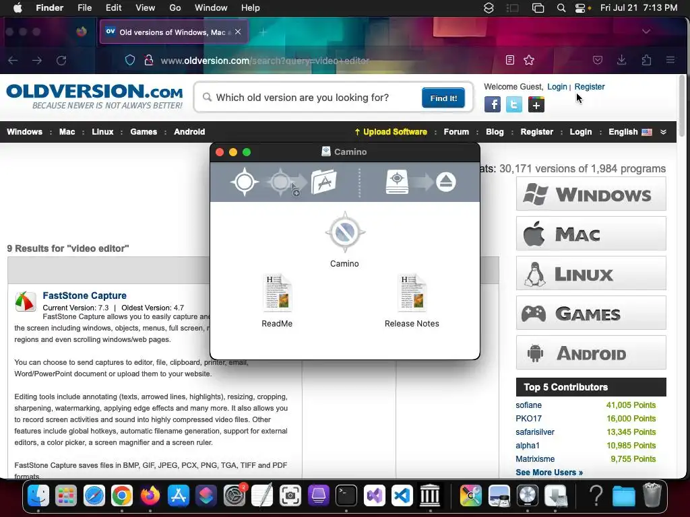Image resolution: width=690 pixels, height=517 pixels.
Task: Close the Old versions browser tab
Action: coord(238,32)
